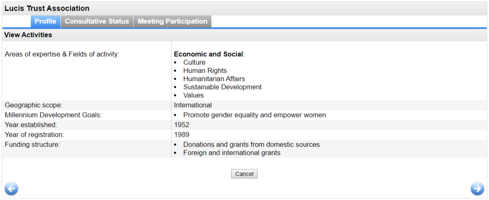489x200 pixels.
Task: Select the year 1952 value
Action: (x=182, y=125)
